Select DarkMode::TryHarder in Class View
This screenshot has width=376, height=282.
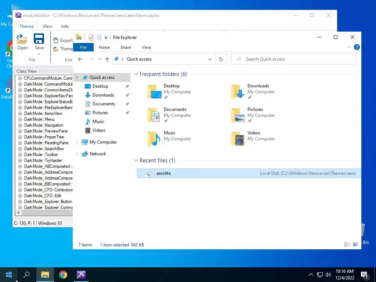[x=43, y=160]
